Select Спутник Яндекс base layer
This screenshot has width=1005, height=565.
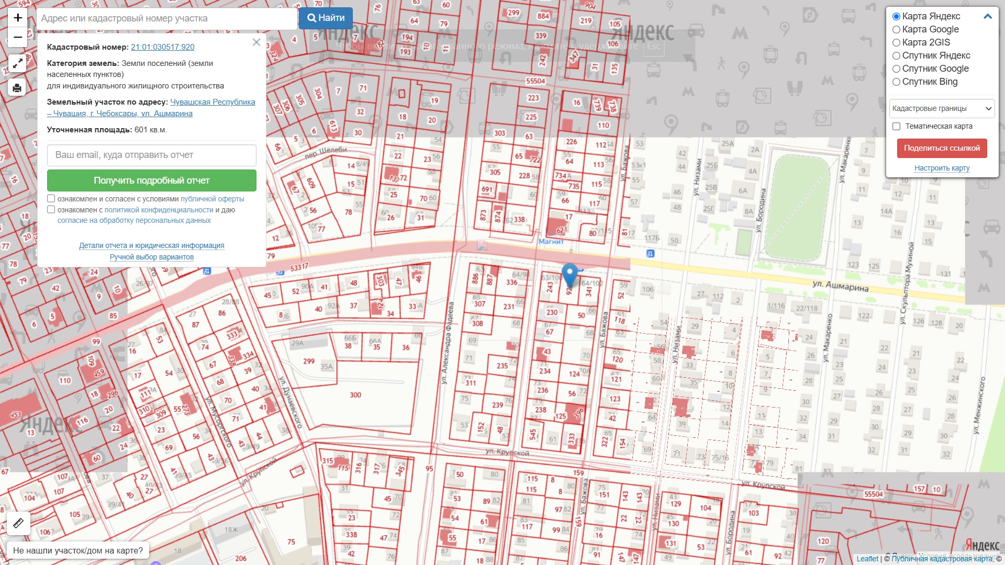coord(931,55)
